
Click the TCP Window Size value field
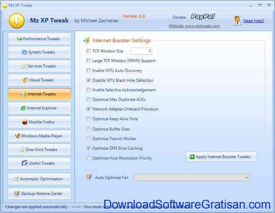pos(141,51)
